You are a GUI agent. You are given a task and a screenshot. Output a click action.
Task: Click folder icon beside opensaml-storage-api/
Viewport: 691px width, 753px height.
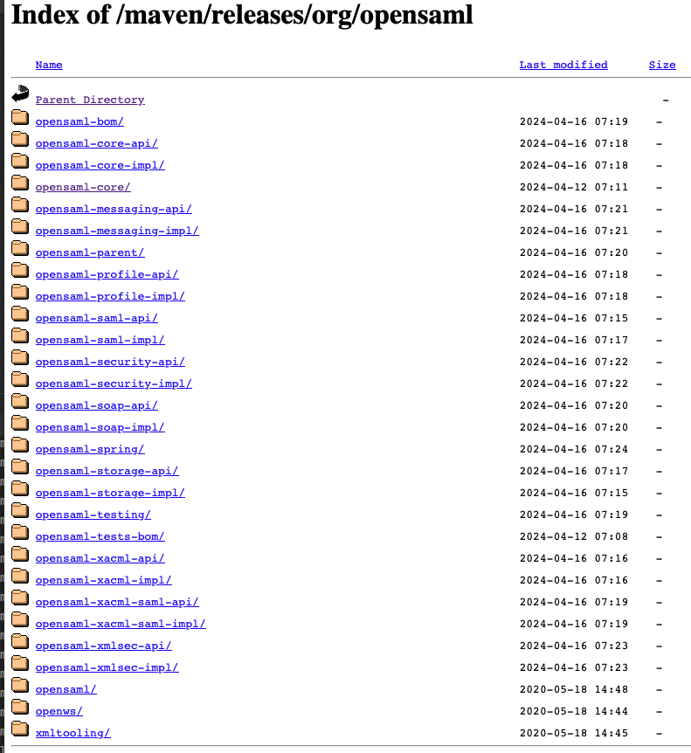coord(20,466)
